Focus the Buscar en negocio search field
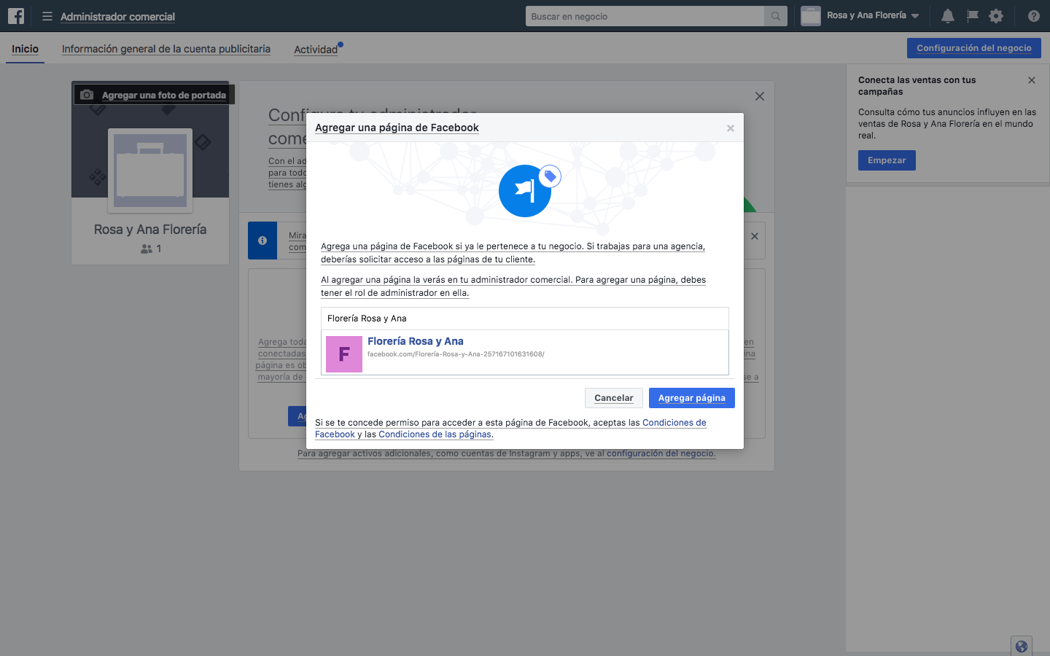 (x=645, y=16)
